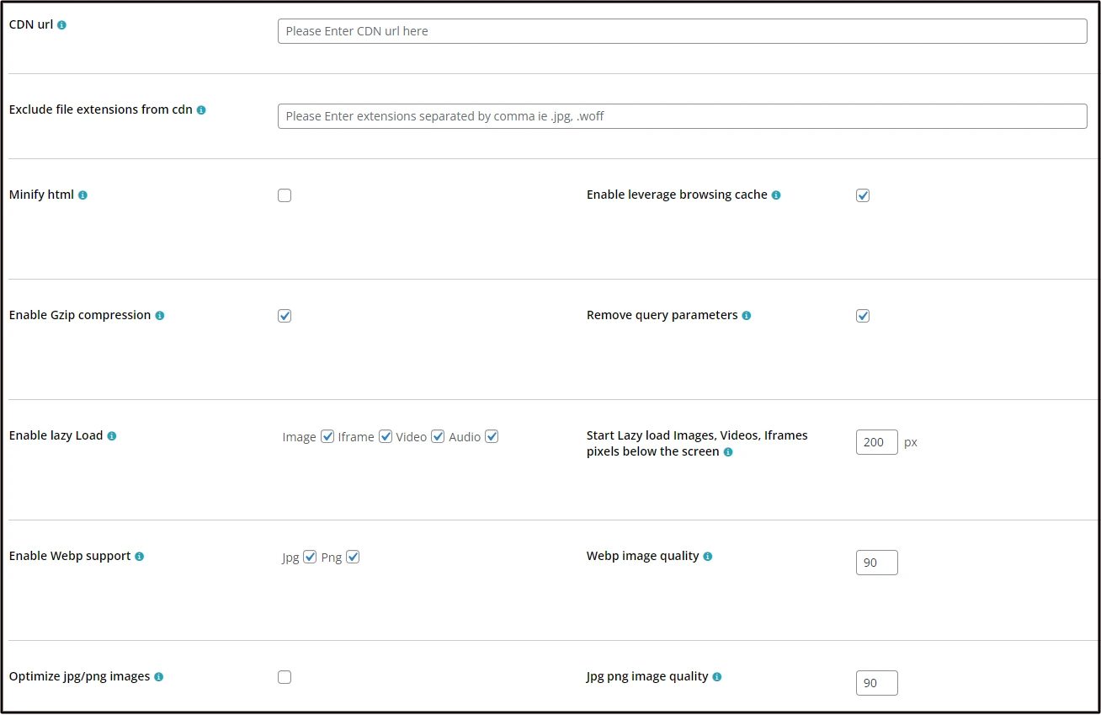Click into the CDN url input field
The image size is (1101, 715).
(x=682, y=31)
